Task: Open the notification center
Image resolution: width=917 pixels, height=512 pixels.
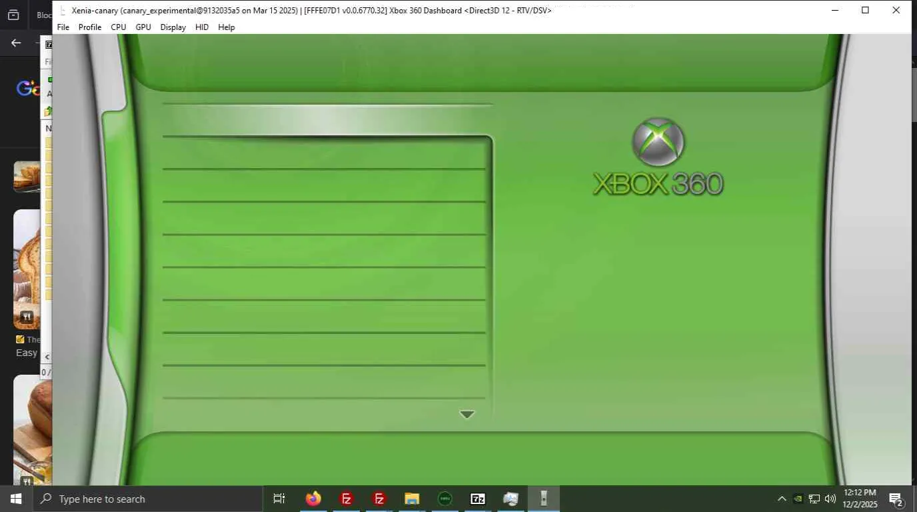Action: (896, 499)
